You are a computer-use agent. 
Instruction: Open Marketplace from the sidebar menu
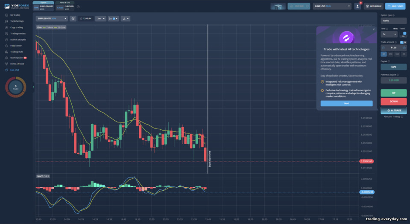tap(16, 58)
